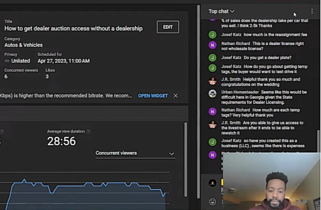Click Josef Katz avatar on reassignment fee message
The image size is (321, 210).
(x=212, y=35)
